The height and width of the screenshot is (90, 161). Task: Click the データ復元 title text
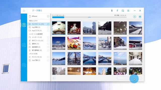tap(37, 10)
